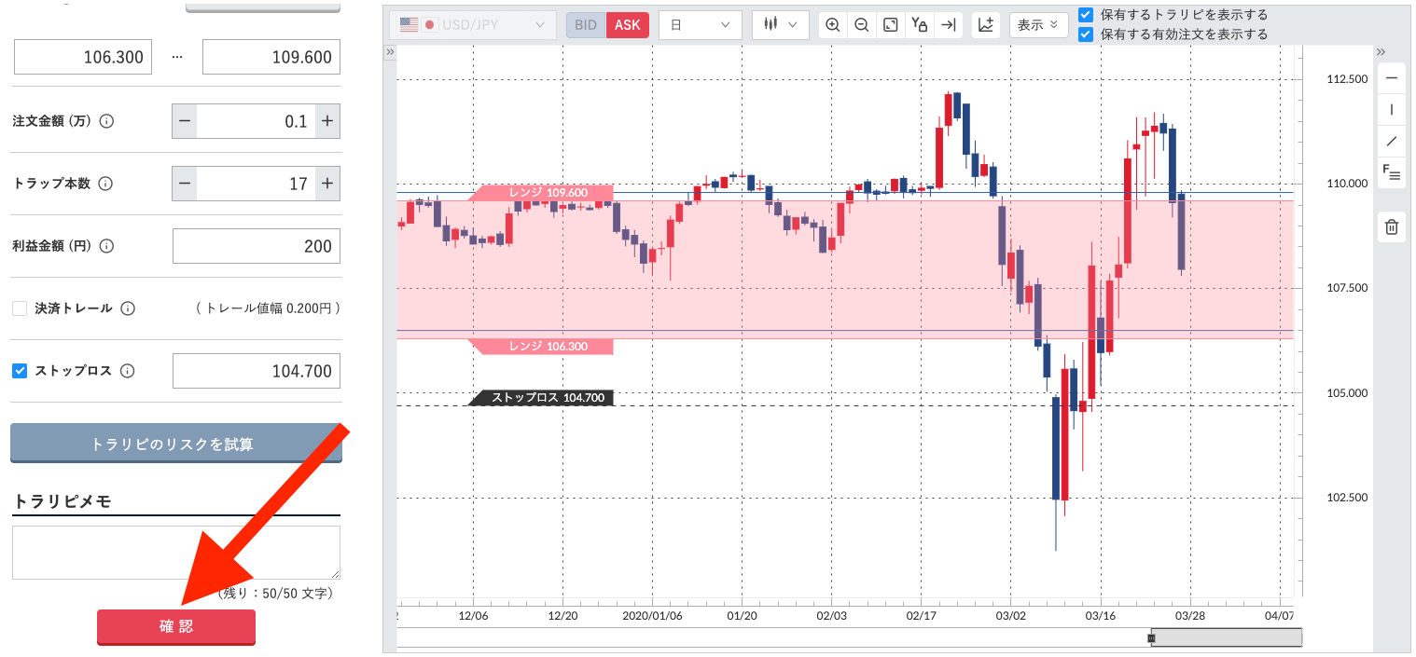Click the lower range field 106.300
Screen dimensions: 1416x657
pos(84,57)
